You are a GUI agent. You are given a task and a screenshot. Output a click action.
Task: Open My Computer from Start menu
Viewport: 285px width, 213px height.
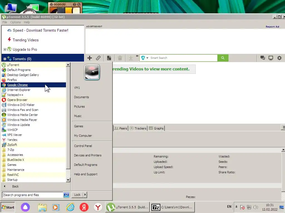pos(83,136)
